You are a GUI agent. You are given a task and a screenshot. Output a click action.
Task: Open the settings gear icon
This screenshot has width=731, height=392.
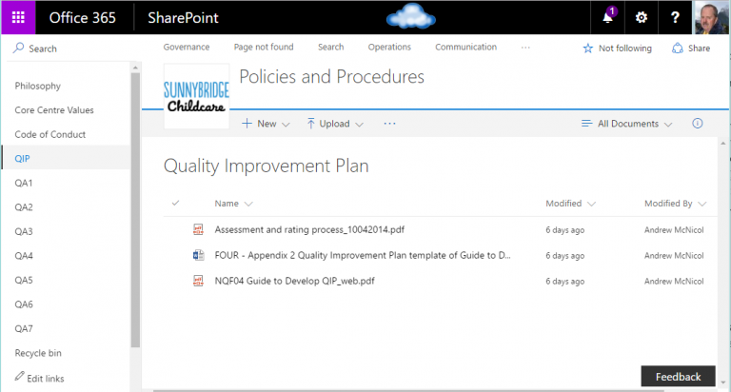(x=642, y=18)
